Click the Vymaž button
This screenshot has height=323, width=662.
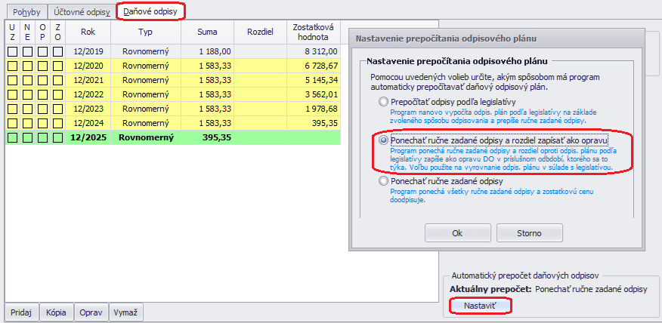[x=125, y=312]
